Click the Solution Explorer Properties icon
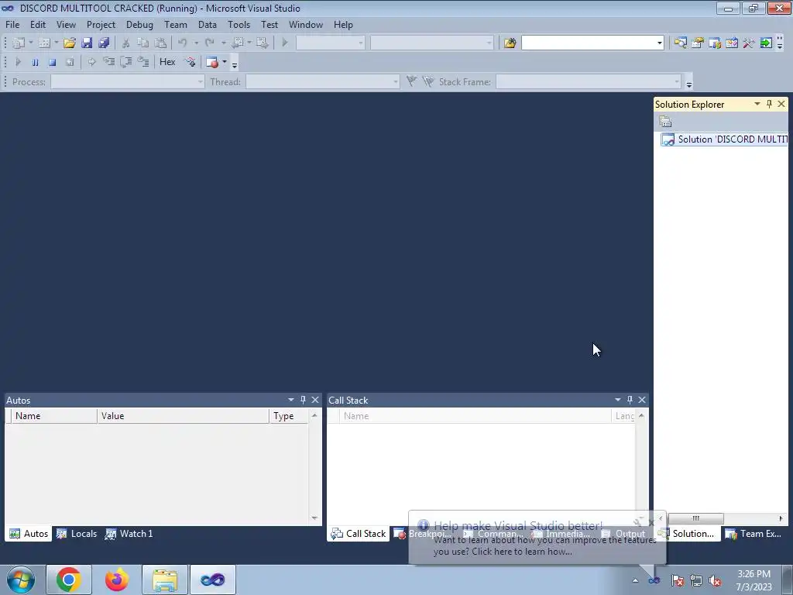Image resolution: width=793 pixels, height=595 pixels. pos(665,122)
